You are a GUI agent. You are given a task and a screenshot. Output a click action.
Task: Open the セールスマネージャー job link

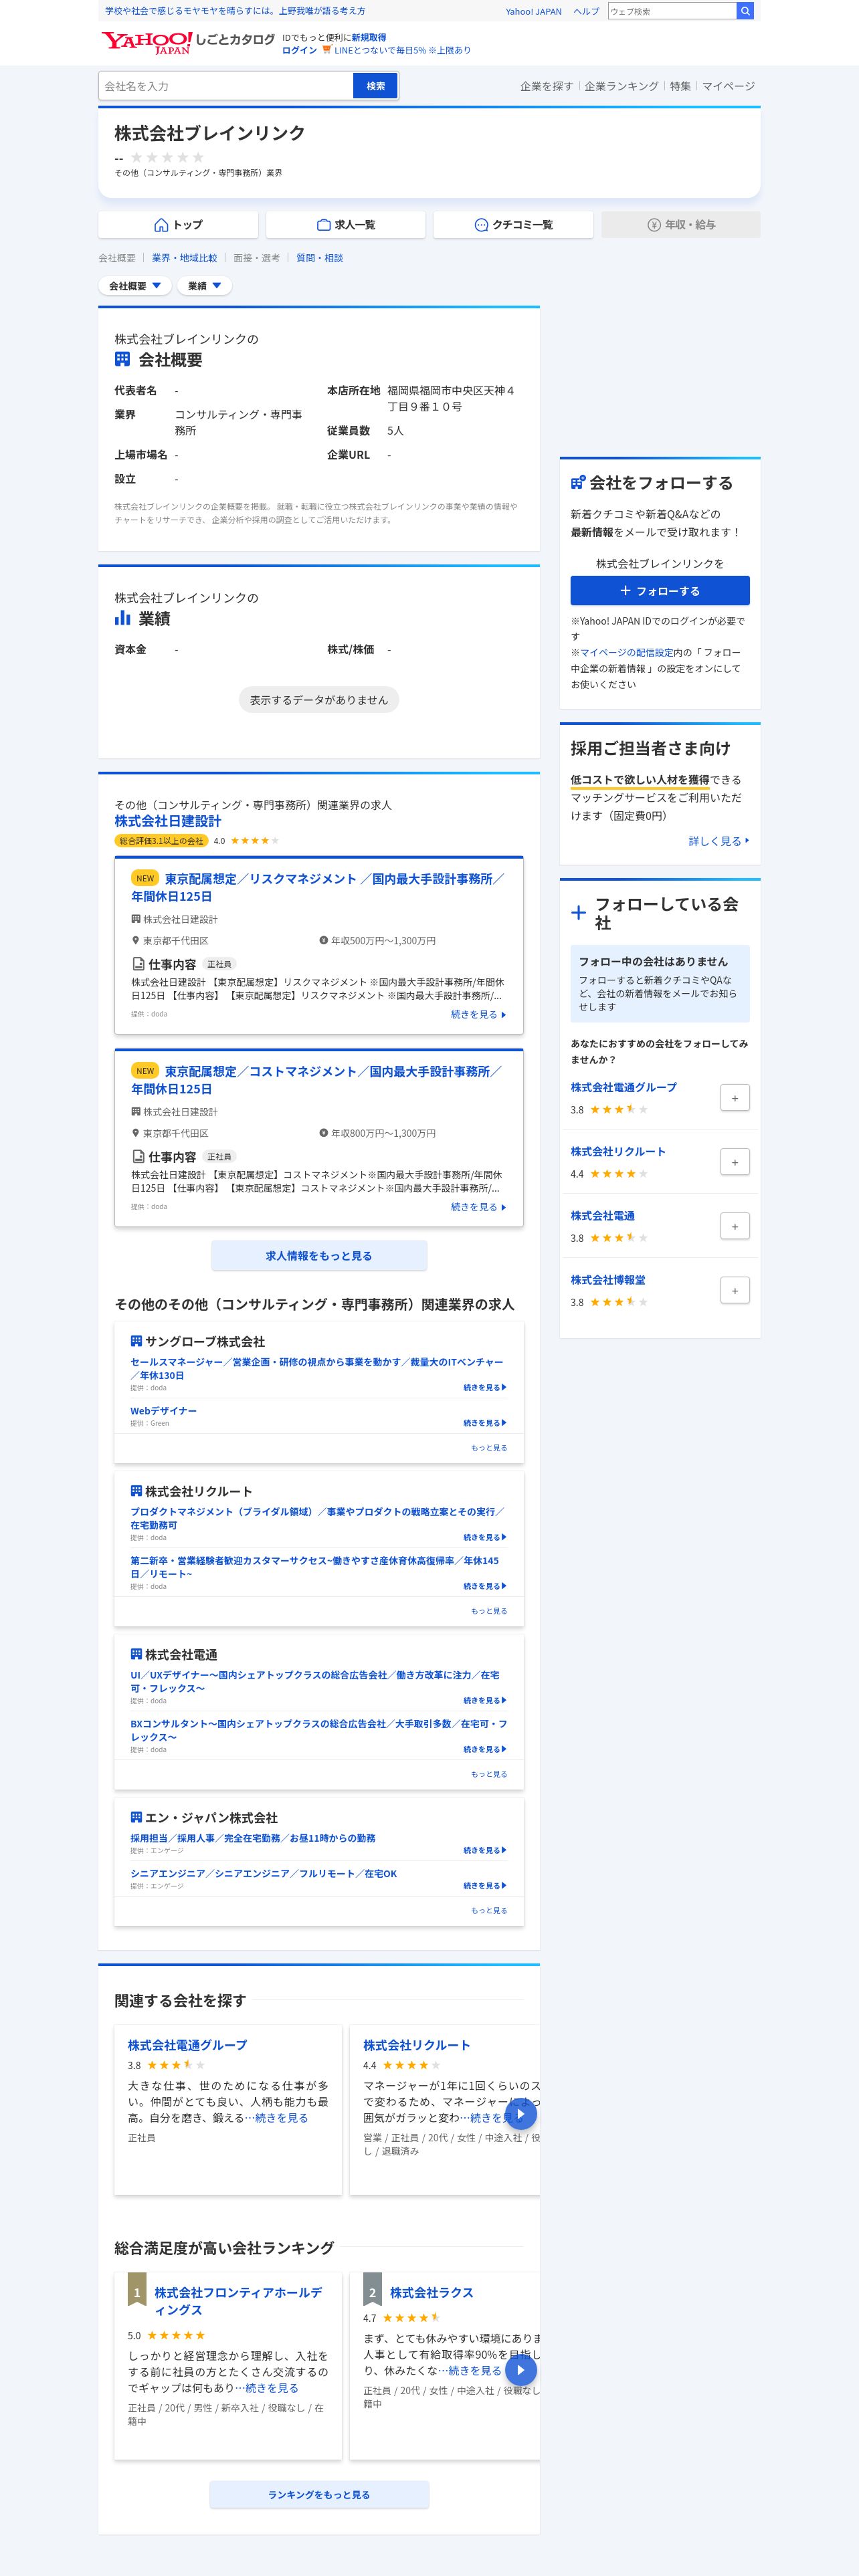pyautogui.click(x=317, y=1368)
